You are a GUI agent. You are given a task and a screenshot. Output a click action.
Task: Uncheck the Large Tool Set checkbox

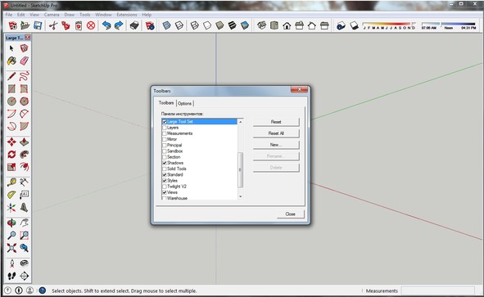(x=165, y=122)
